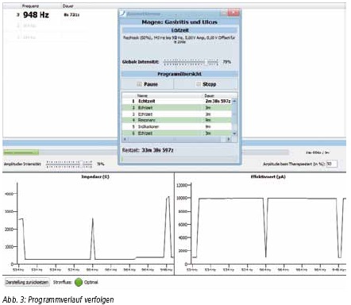
Task: Click the list's horizontal scroll-right arrow
Action: [x=229, y=139]
